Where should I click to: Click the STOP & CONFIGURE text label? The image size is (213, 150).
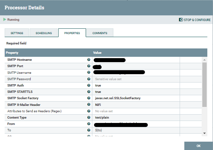[197, 20]
